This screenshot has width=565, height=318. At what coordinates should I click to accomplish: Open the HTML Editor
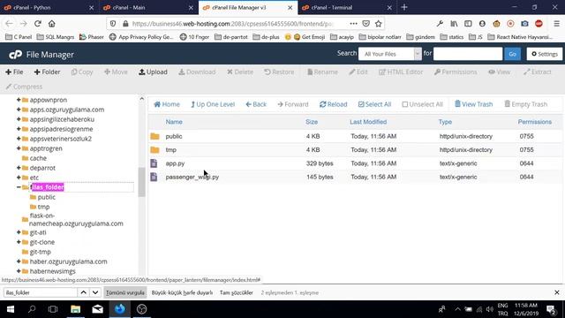tap(401, 72)
